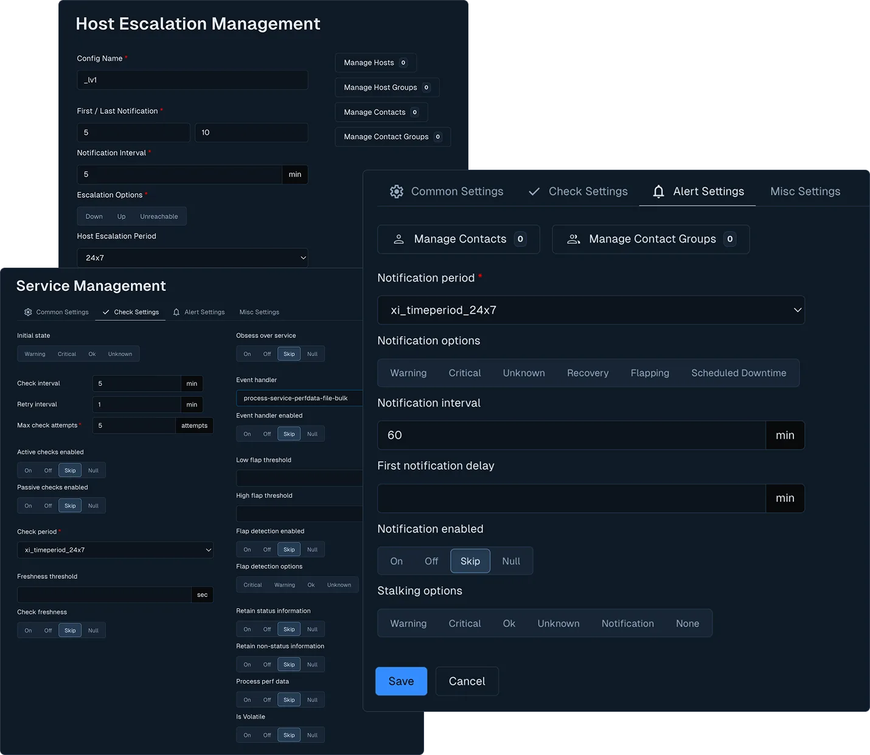Click the Freshness threshold input field
The width and height of the screenshot is (870, 755).
coord(104,595)
